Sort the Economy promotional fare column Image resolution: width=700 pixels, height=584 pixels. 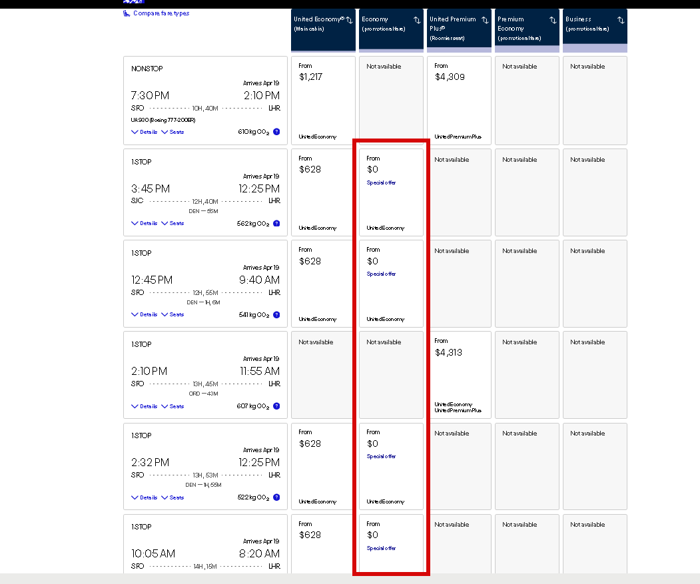click(417, 21)
